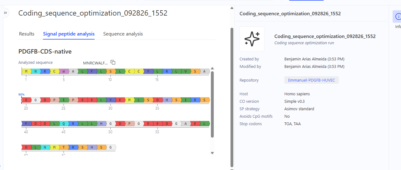
Task: Select the Signal peptide analysis tab
Action: [69, 34]
